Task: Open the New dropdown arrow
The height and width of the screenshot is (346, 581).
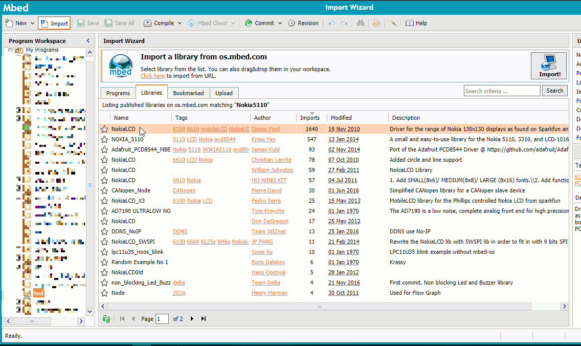Action: tap(32, 23)
